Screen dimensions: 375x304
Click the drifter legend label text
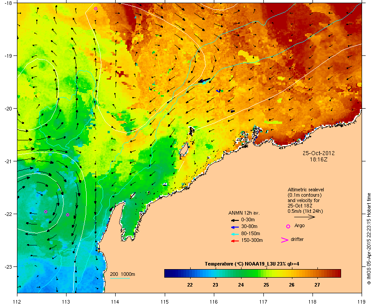coord(297,239)
